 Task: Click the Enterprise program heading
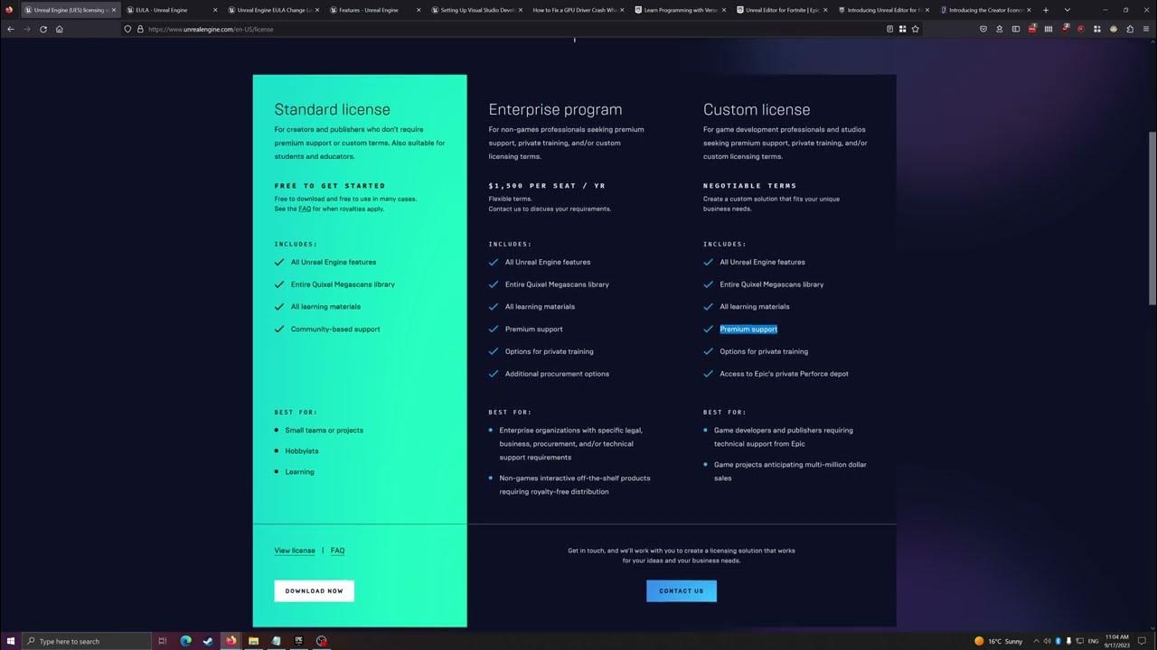coord(555,110)
